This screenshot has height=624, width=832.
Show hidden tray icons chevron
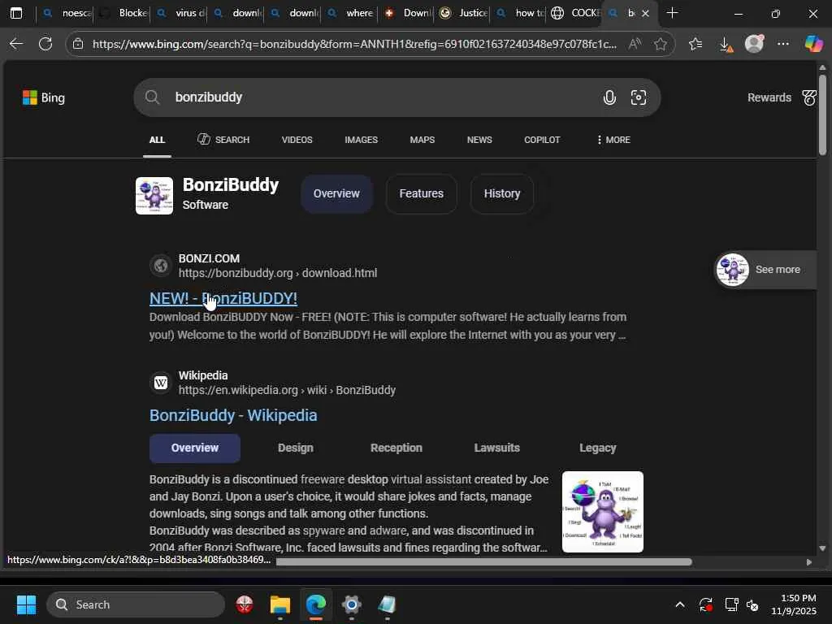(x=680, y=604)
